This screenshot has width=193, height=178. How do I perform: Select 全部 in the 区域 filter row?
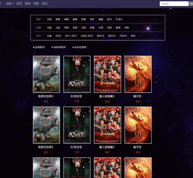click(49, 28)
